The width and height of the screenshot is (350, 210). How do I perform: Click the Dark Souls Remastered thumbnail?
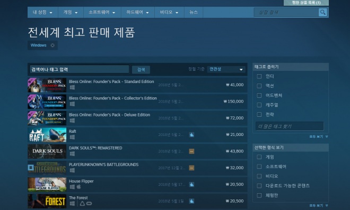[x=47, y=151]
